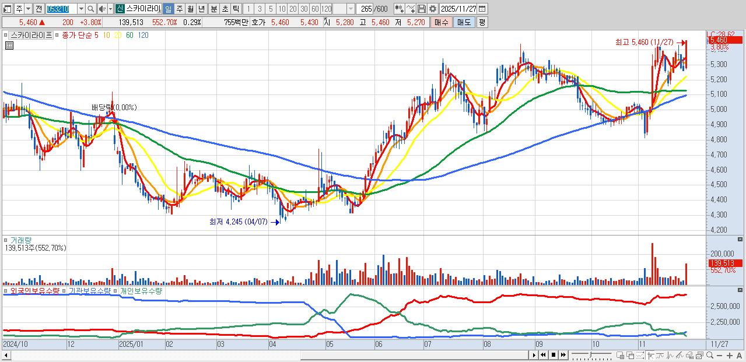Click the 기관보유수량 legend label
Screen dimensions: 746x362
[x=89, y=290]
